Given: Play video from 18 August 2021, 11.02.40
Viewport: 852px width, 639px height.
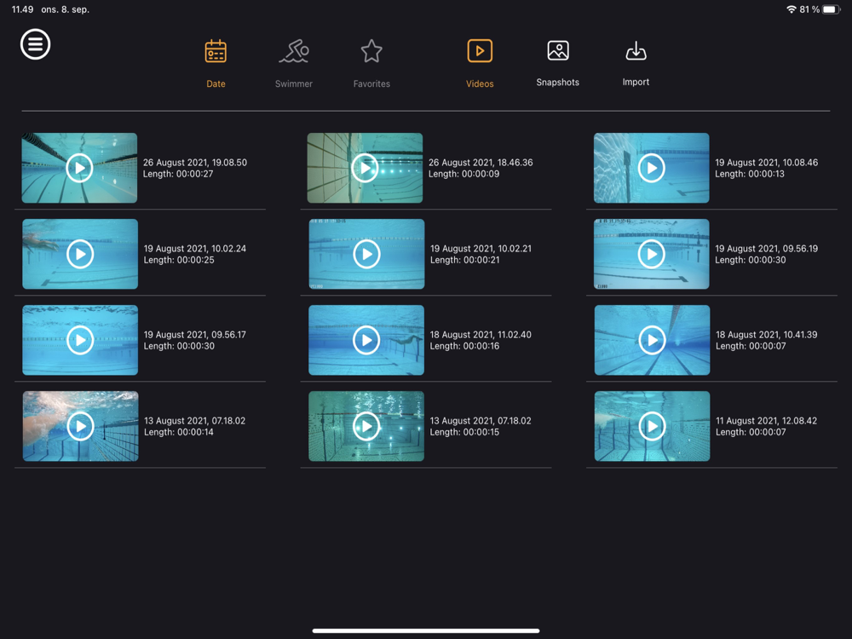Looking at the screenshot, I should pos(366,340).
